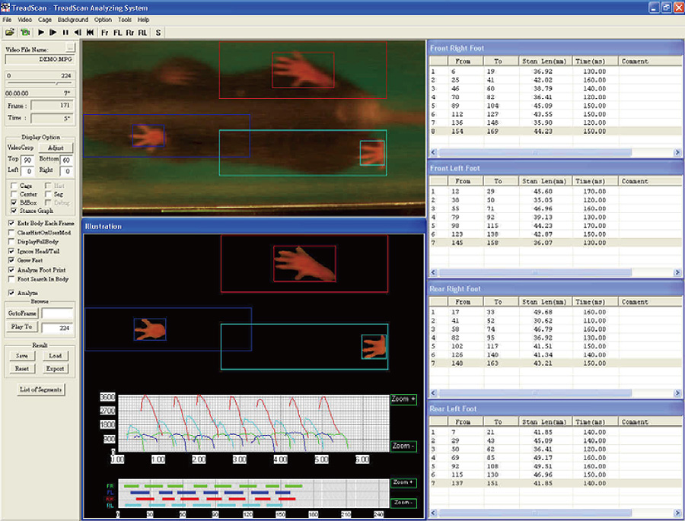The height and width of the screenshot is (521, 685).
Task: Open the List of Segments
Action: click(x=41, y=390)
